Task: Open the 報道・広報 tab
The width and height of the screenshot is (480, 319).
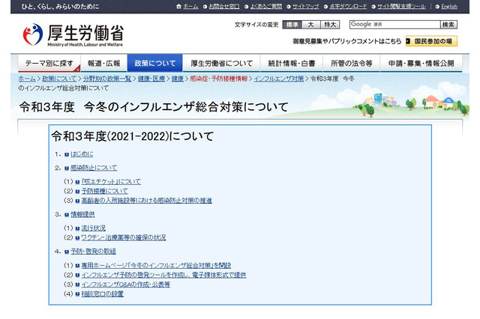Action: pyautogui.click(x=103, y=63)
